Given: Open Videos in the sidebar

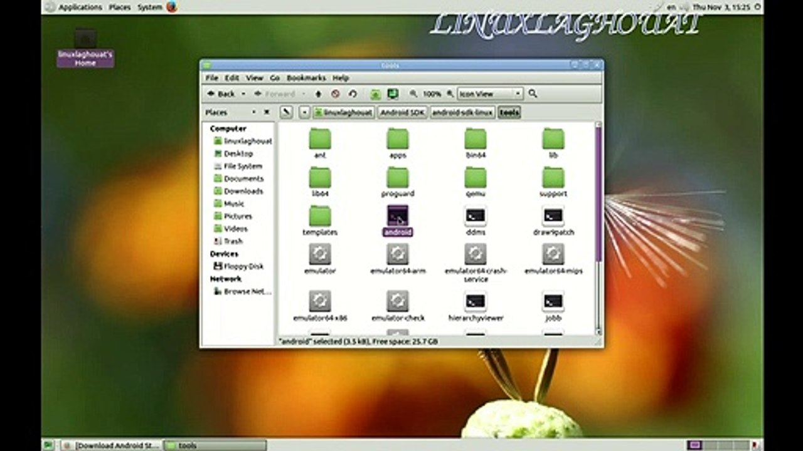Looking at the screenshot, I should (x=230, y=229).
